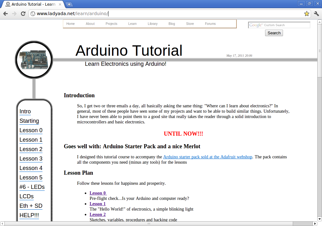The height and width of the screenshot is (226, 322).
Task: Open sidebar link Lesson 3
Action: click(x=31, y=159)
